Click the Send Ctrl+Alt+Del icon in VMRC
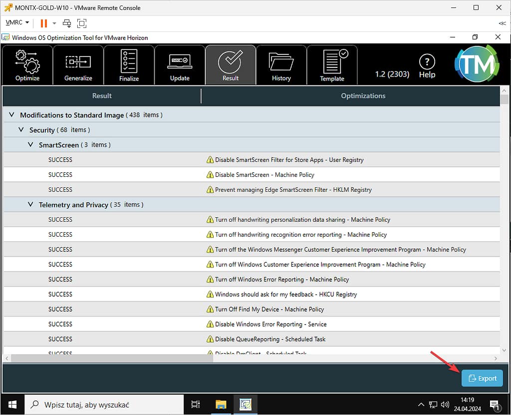 [x=67, y=23]
